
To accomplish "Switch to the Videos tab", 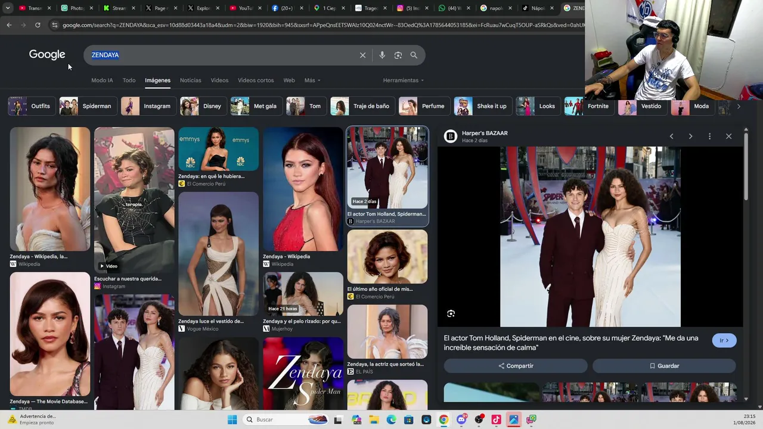I will click(x=219, y=80).
